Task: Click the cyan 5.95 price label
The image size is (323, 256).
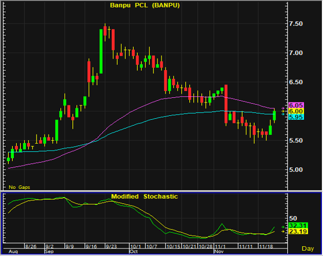Action: click(296, 117)
